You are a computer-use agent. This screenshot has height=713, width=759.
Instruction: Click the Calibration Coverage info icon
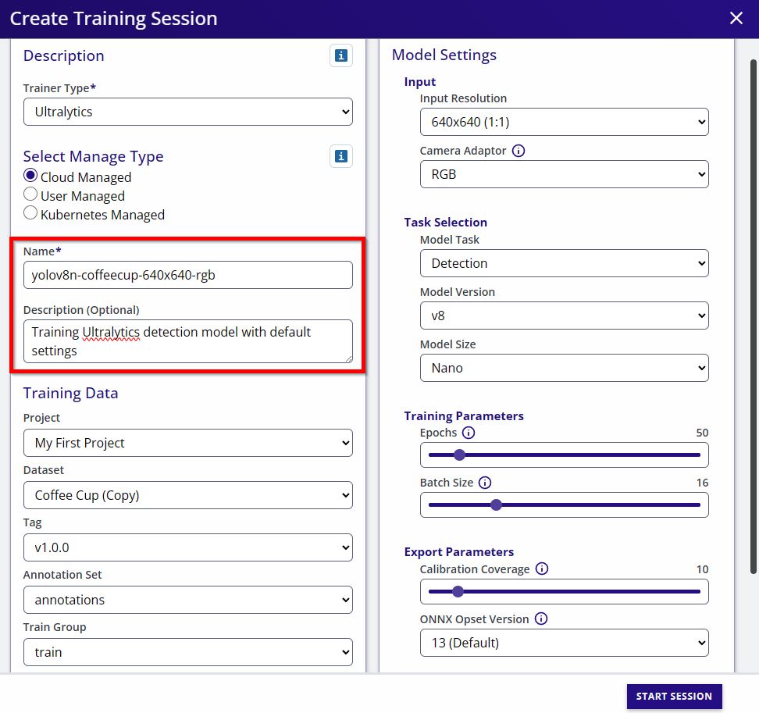(541, 569)
